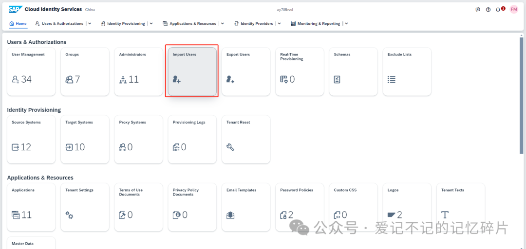The width and height of the screenshot is (526, 249).
Task: Open the Terms of Use Documents tile
Action: [x=138, y=207]
